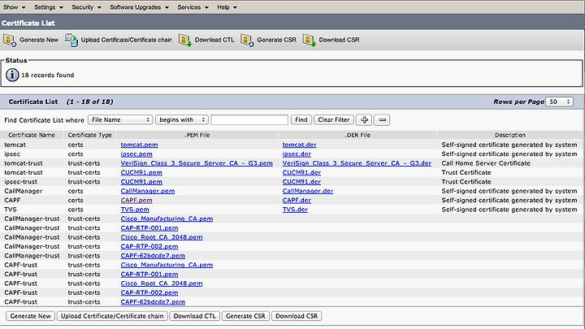Open the Settings menu
Image resolution: width=585 pixels, height=329 pixels.
click(49, 7)
